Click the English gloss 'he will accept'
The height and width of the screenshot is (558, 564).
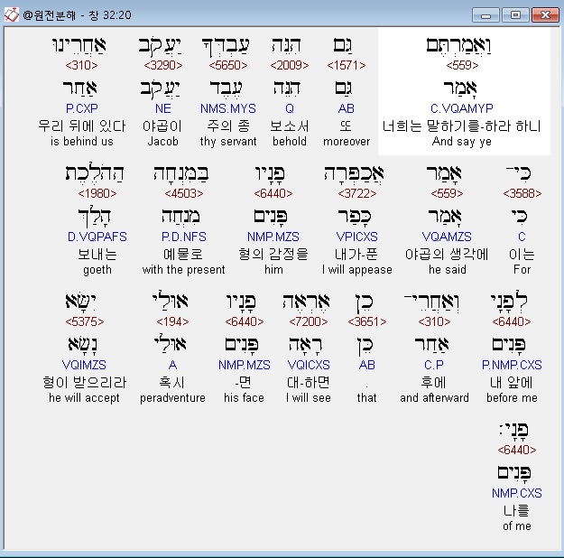click(x=84, y=398)
